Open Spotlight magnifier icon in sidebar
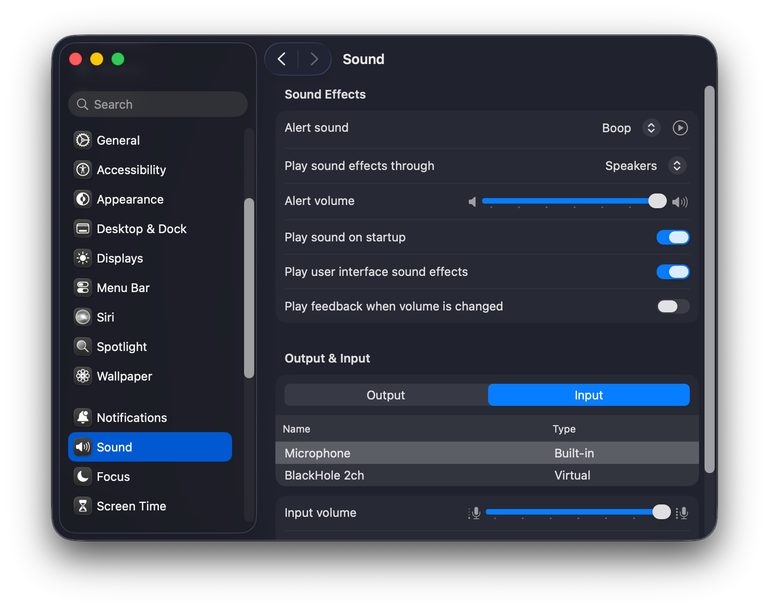This screenshot has width=769, height=609. (x=83, y=346)
